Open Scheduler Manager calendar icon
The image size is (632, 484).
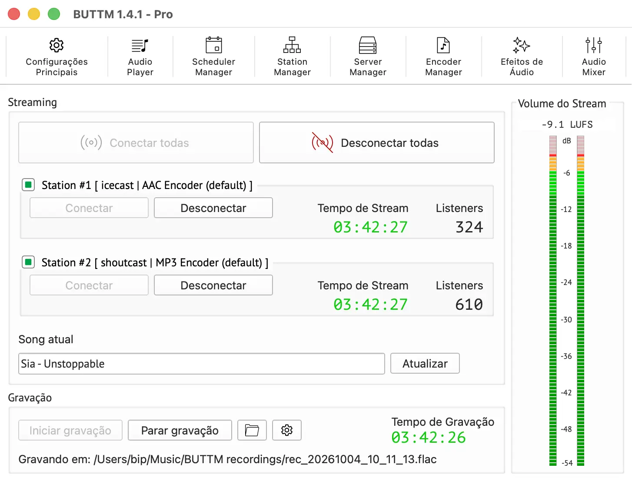tap(213, 45)
